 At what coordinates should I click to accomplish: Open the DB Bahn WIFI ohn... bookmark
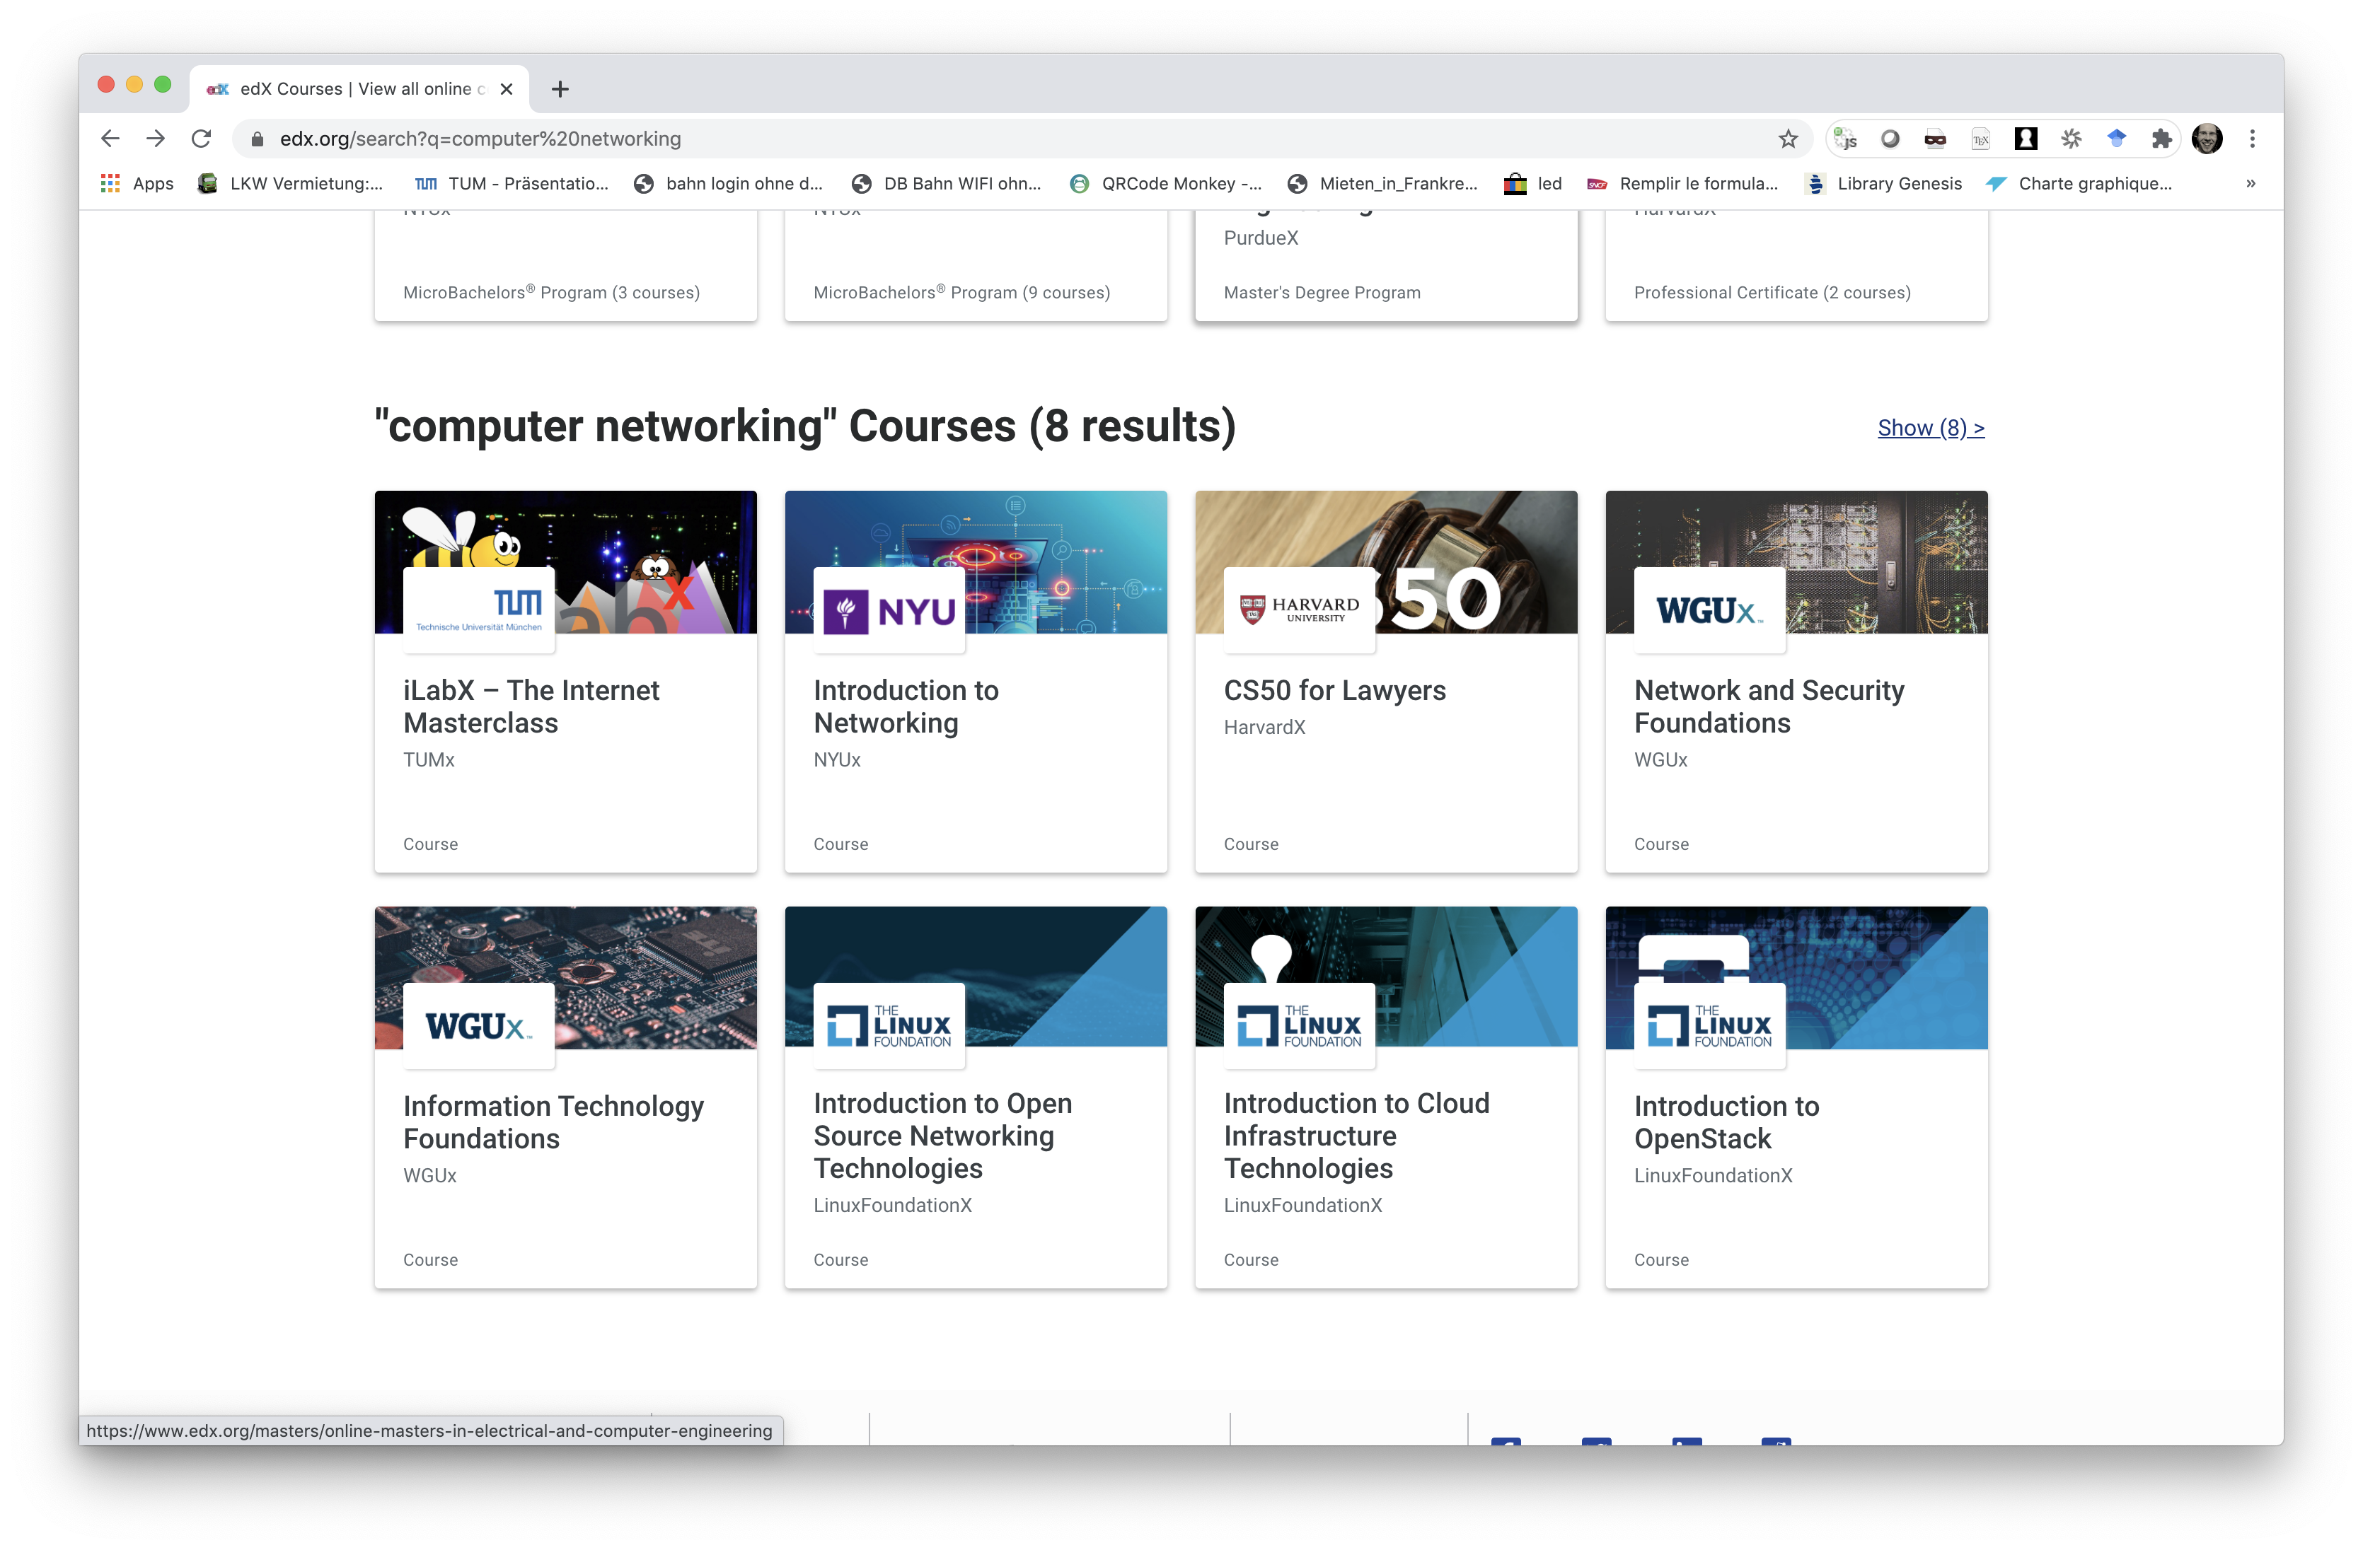[947, 184]
